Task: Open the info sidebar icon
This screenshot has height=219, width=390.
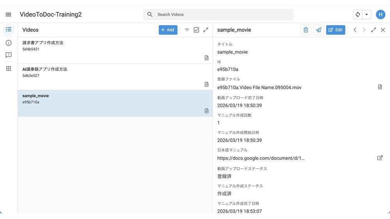Action: [x=8, y=43]
